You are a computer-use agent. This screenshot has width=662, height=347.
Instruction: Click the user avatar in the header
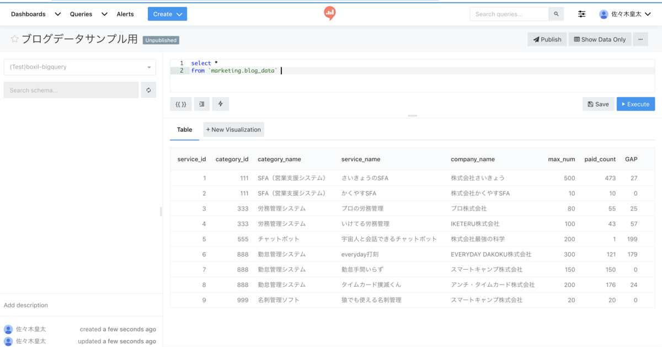pos(604,14)
